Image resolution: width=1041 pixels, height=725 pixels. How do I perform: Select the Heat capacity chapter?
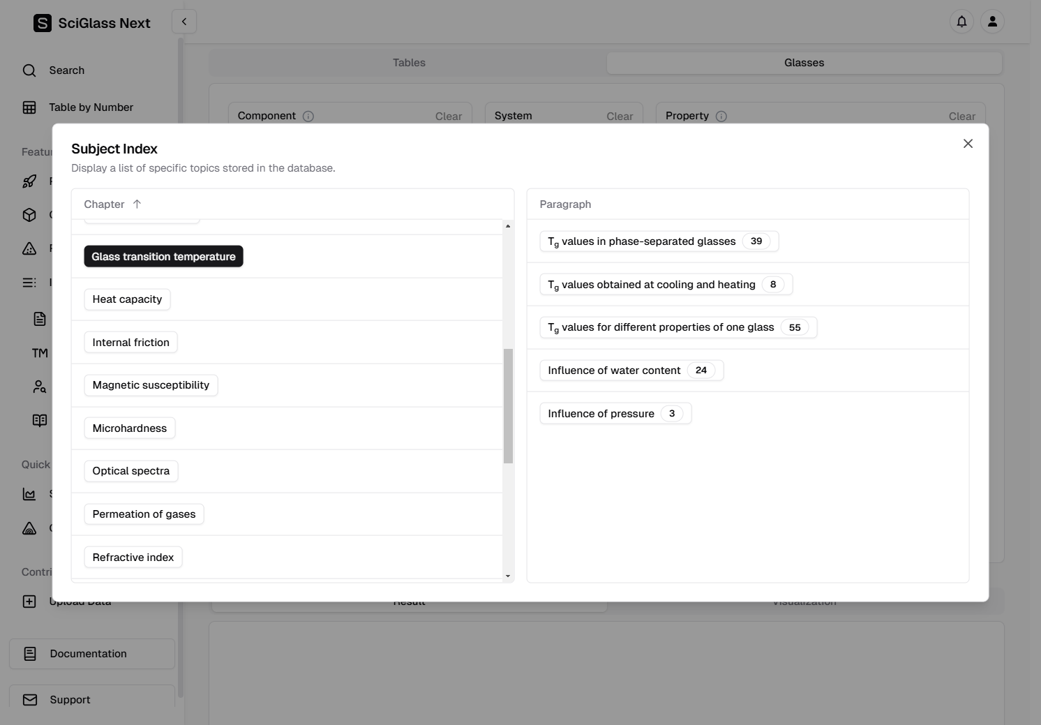pos(127,299)
